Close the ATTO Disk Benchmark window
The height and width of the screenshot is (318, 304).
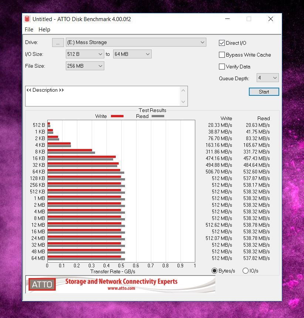pos(271,19)
